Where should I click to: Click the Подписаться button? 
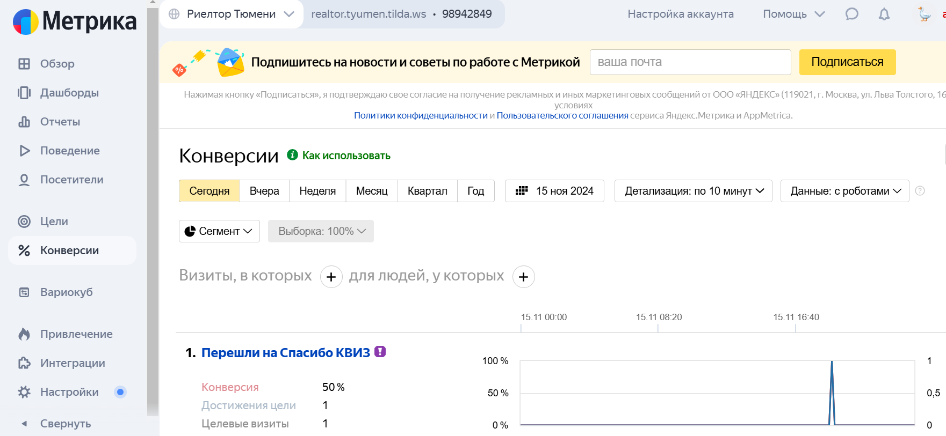847,62
